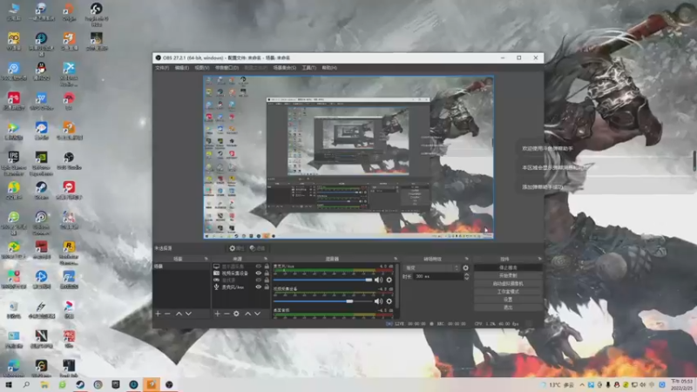Screen dimensions: 697x392
Task: Select the 场景 item in scenes list
Action: (181, 267)
